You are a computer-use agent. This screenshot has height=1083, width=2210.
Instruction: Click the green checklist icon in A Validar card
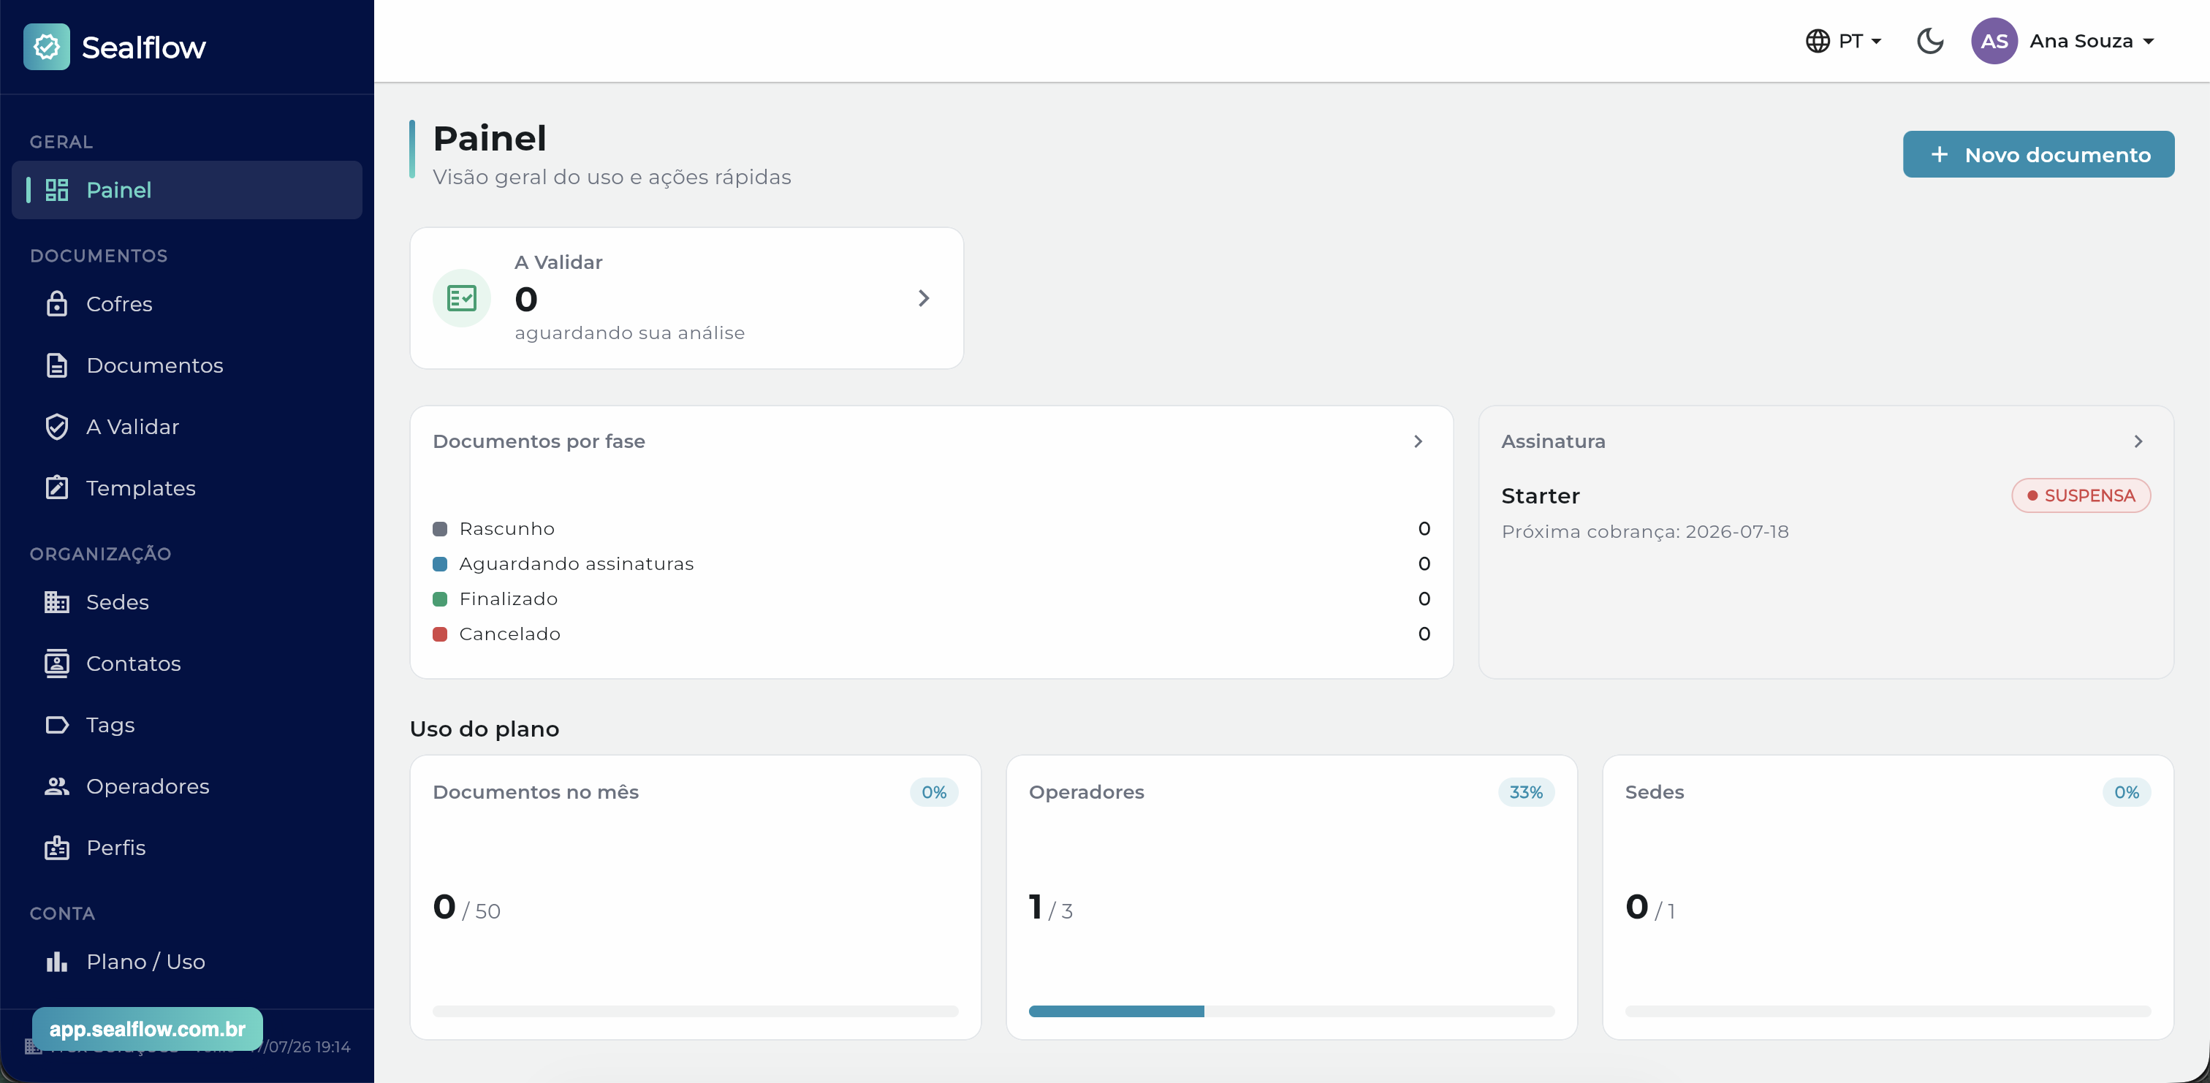[x=462, y=297]
